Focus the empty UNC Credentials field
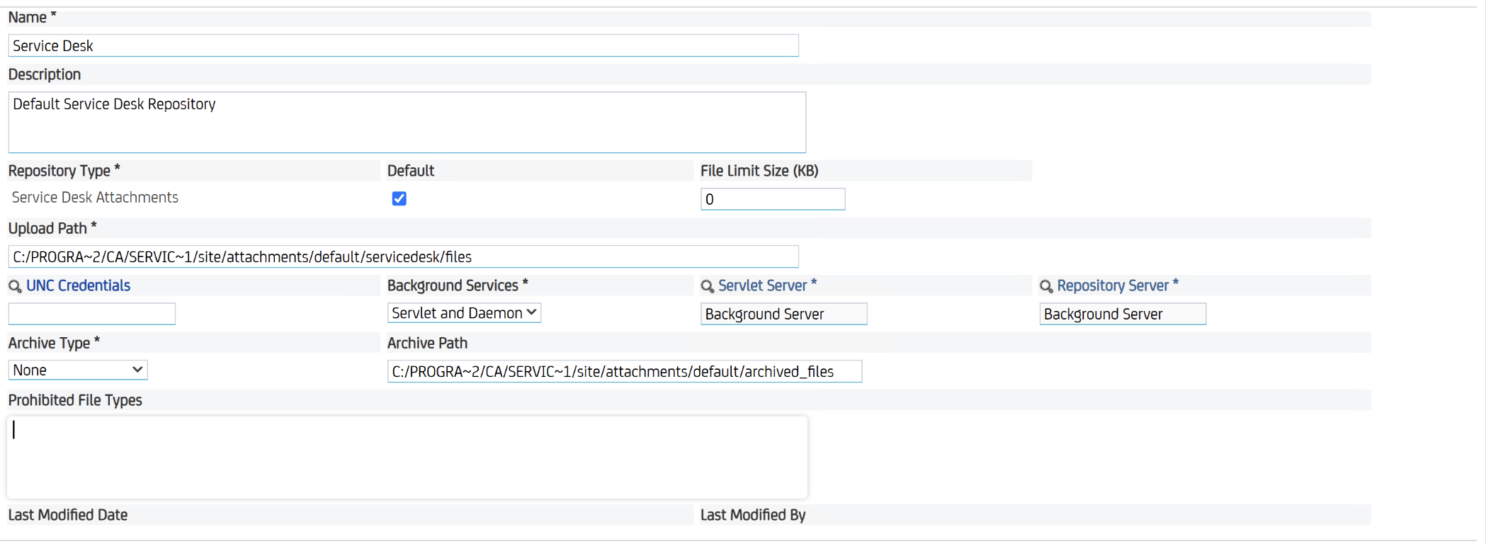The image size is (1486, 544). (91, 314)
